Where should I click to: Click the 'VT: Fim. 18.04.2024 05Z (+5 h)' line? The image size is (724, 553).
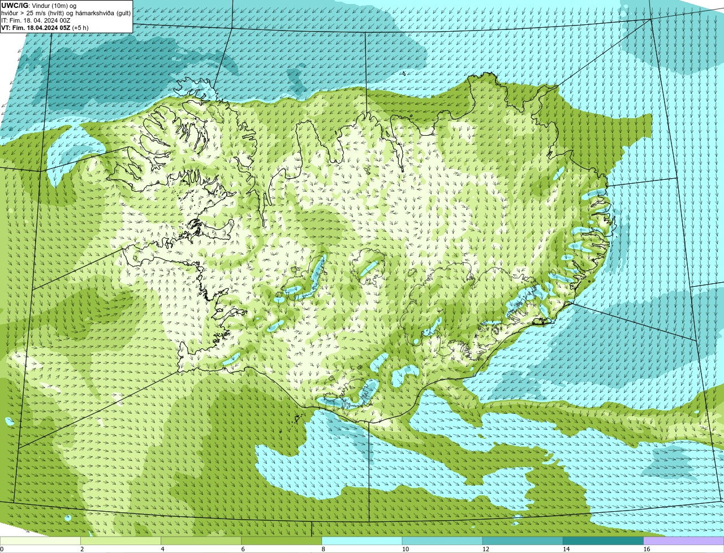pyautogui.click(x=45, y=28)
